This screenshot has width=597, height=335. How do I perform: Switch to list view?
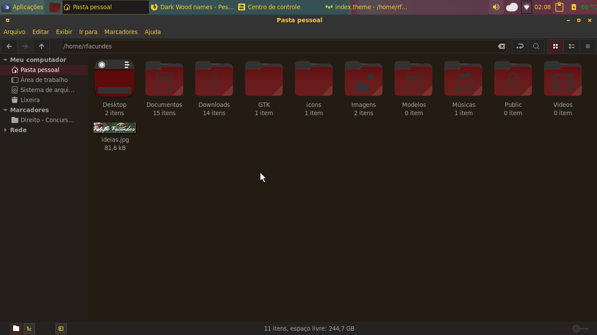click(x=572, y=46)
